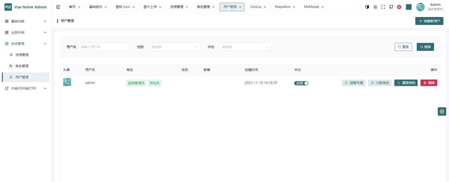Collapse the 系统管理 sidebar menu
Image resolution: width=449 pixels, height=182 pixels.
tap(25, 44)
